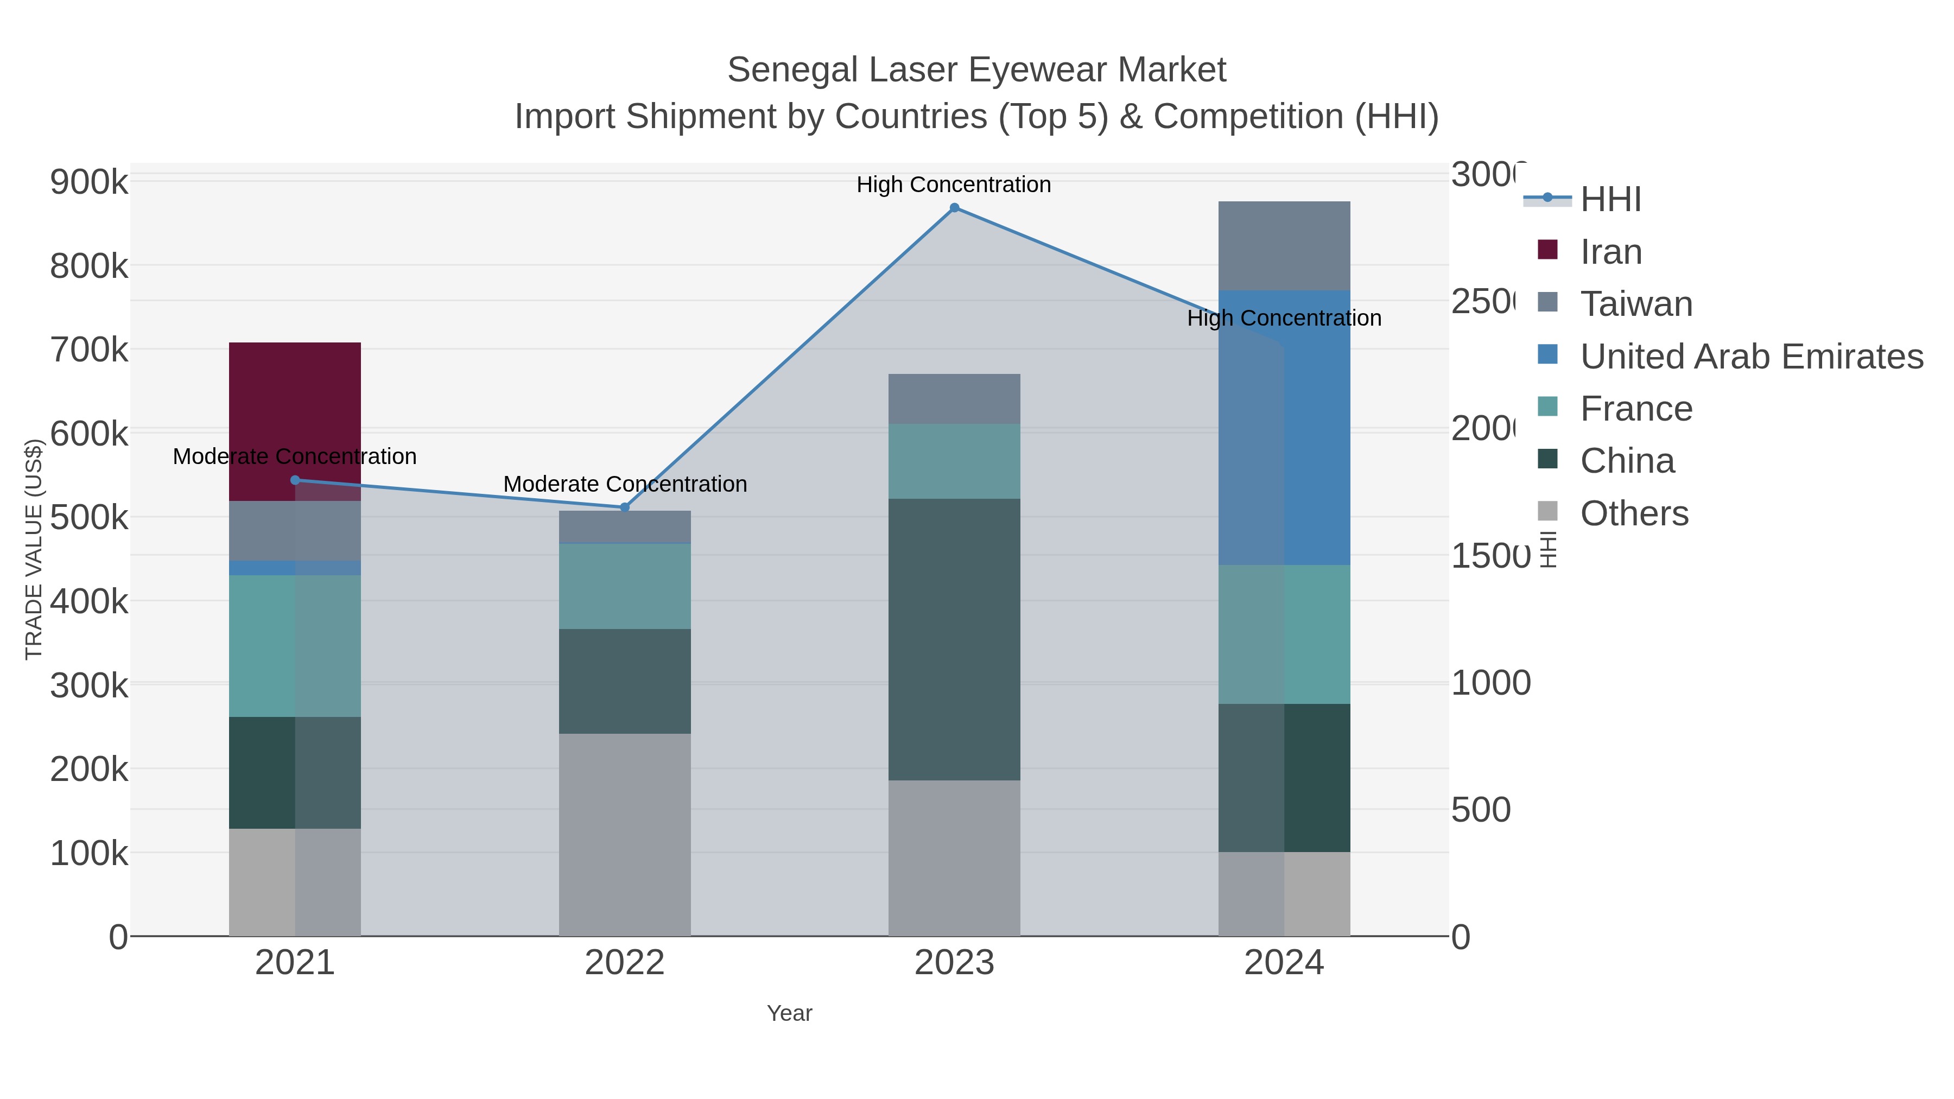This screenshot has width=1954, height=1099.
Task: Click the Taiwan bar segment in 2024
Action: click(x=1284, y=246)
